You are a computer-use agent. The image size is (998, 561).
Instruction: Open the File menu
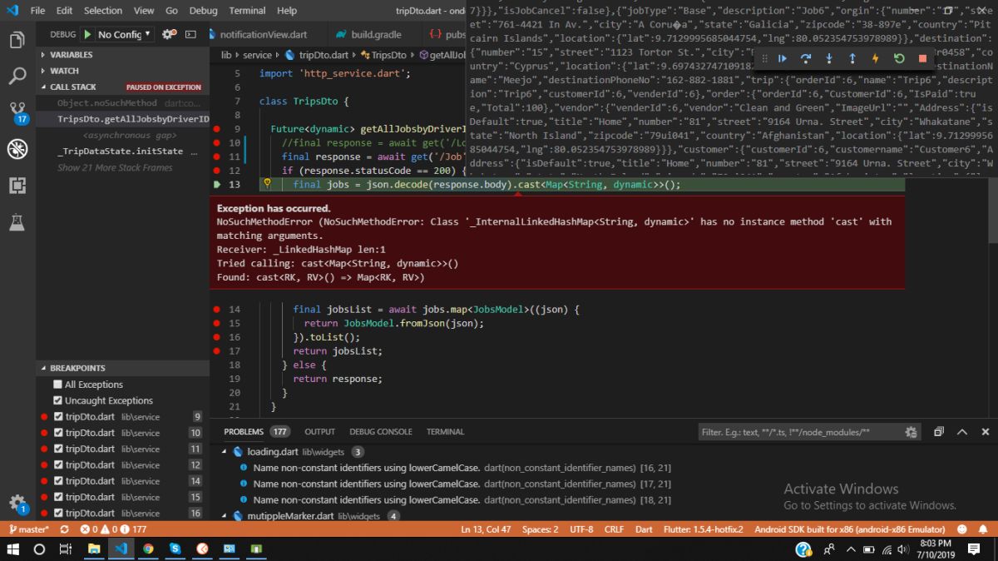pyautogui.click(x=37, y=11)
